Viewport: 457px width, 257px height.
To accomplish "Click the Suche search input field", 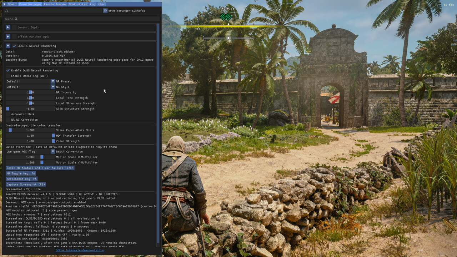I will pyautogui.click(x=82, y=19).
